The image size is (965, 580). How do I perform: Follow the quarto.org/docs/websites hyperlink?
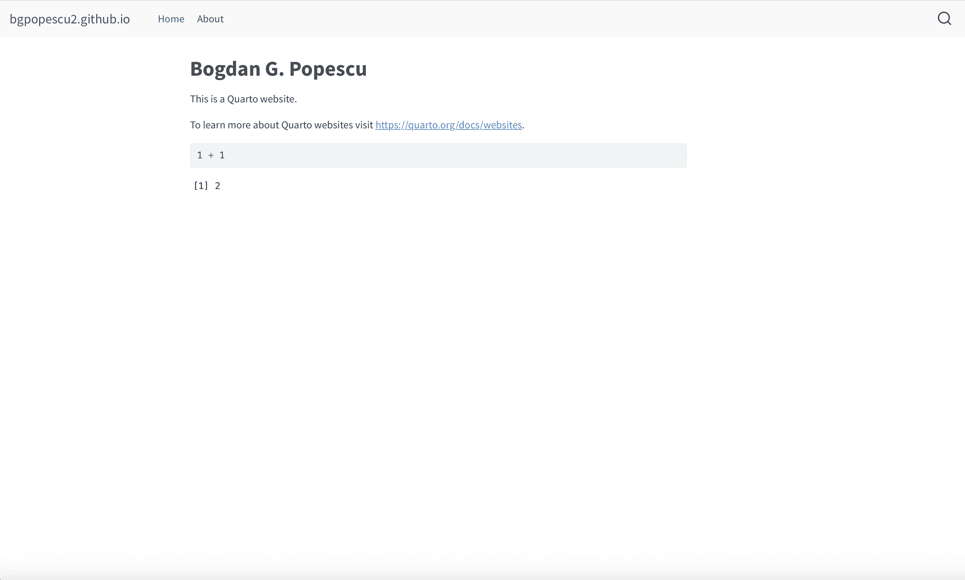(x=448, y=125)
